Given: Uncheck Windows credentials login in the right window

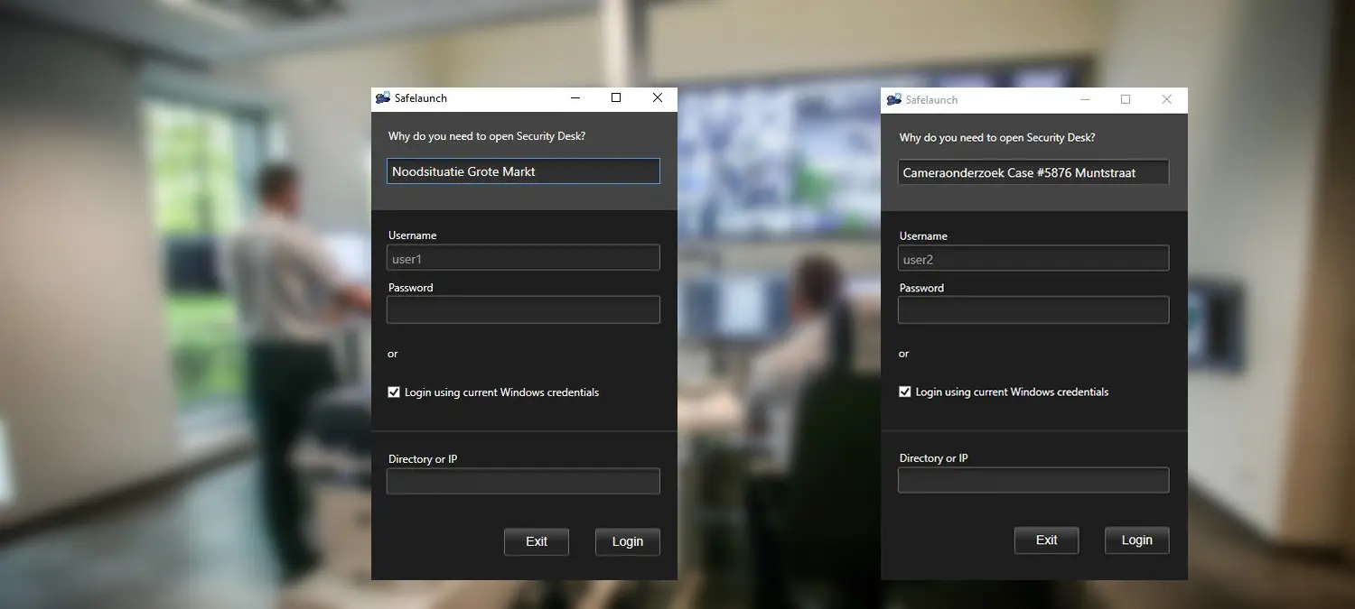Looking at the screenshot, I should click(x=904, y=392).
